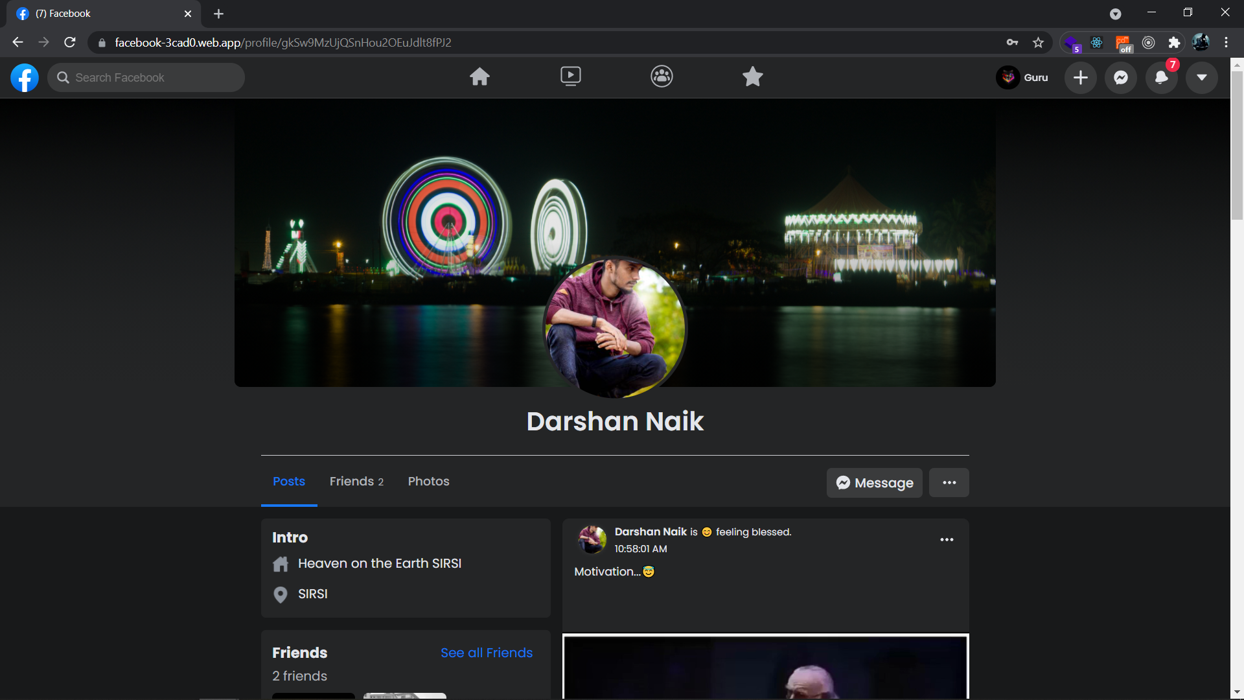The width and height of the screenshot is (1244, 700).
Task: Message Darshan Naik
Action: tap(875, 483)
